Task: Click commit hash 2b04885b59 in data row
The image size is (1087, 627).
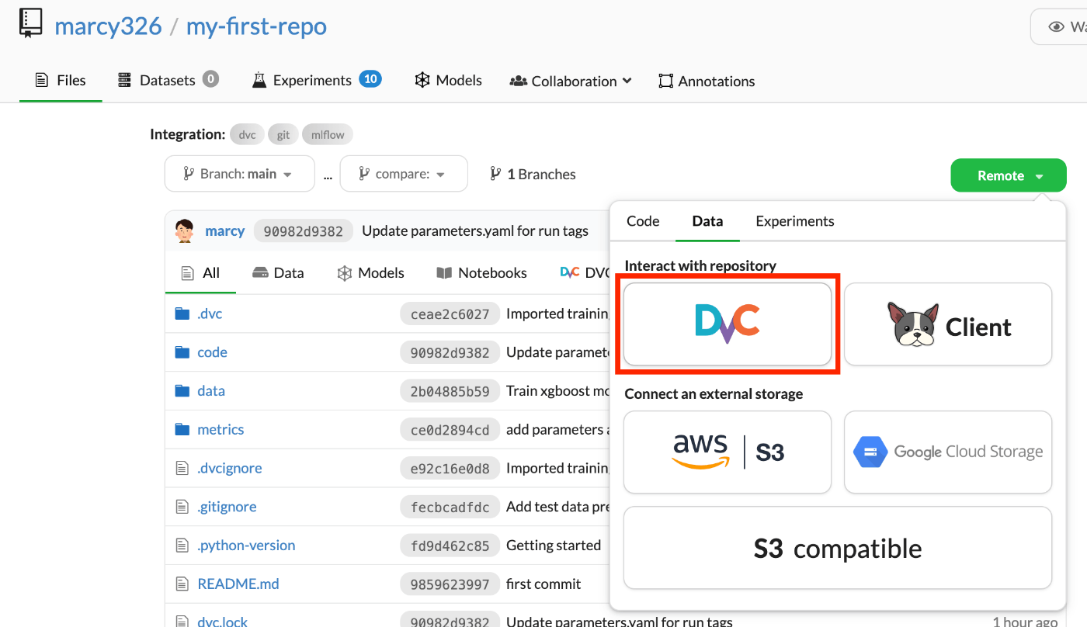Action: coord(450,391)
